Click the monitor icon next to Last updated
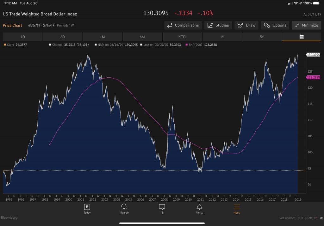The height and width of the screenshot is (226, 324). tap(316, 218)
